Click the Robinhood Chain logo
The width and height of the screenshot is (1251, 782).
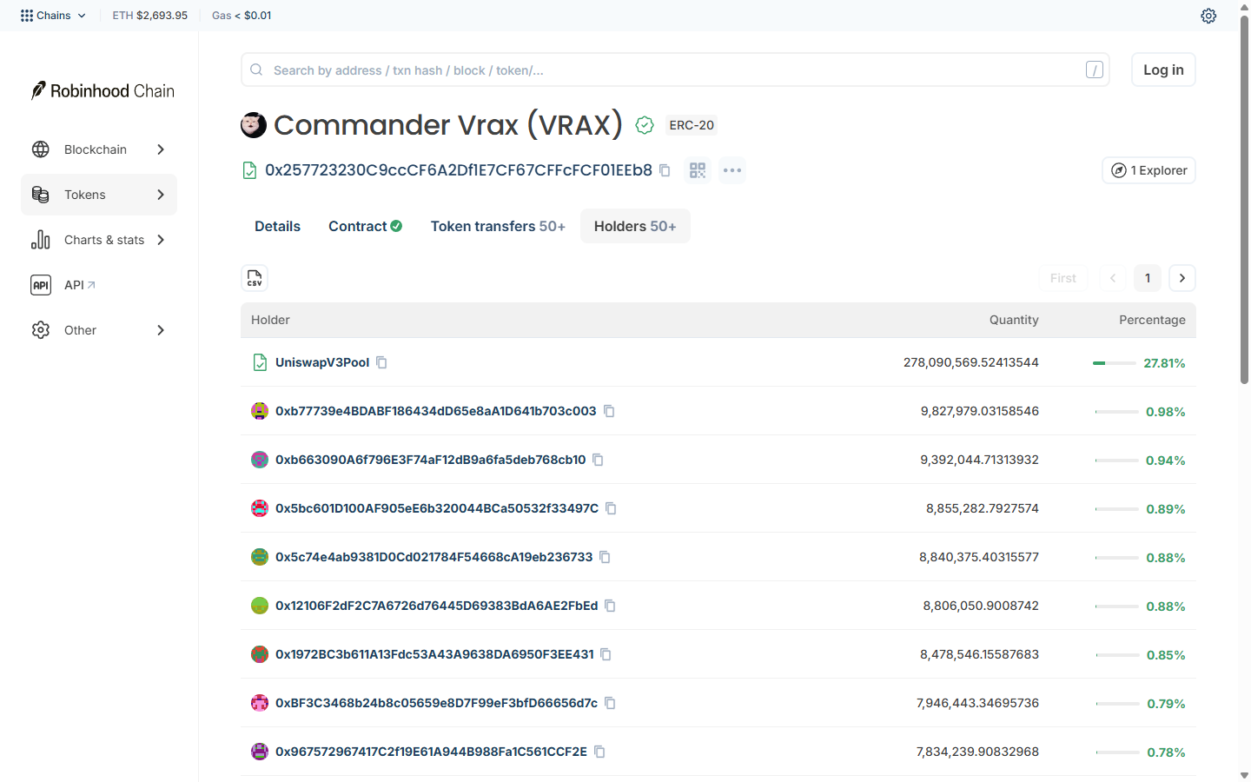(103, 90)
